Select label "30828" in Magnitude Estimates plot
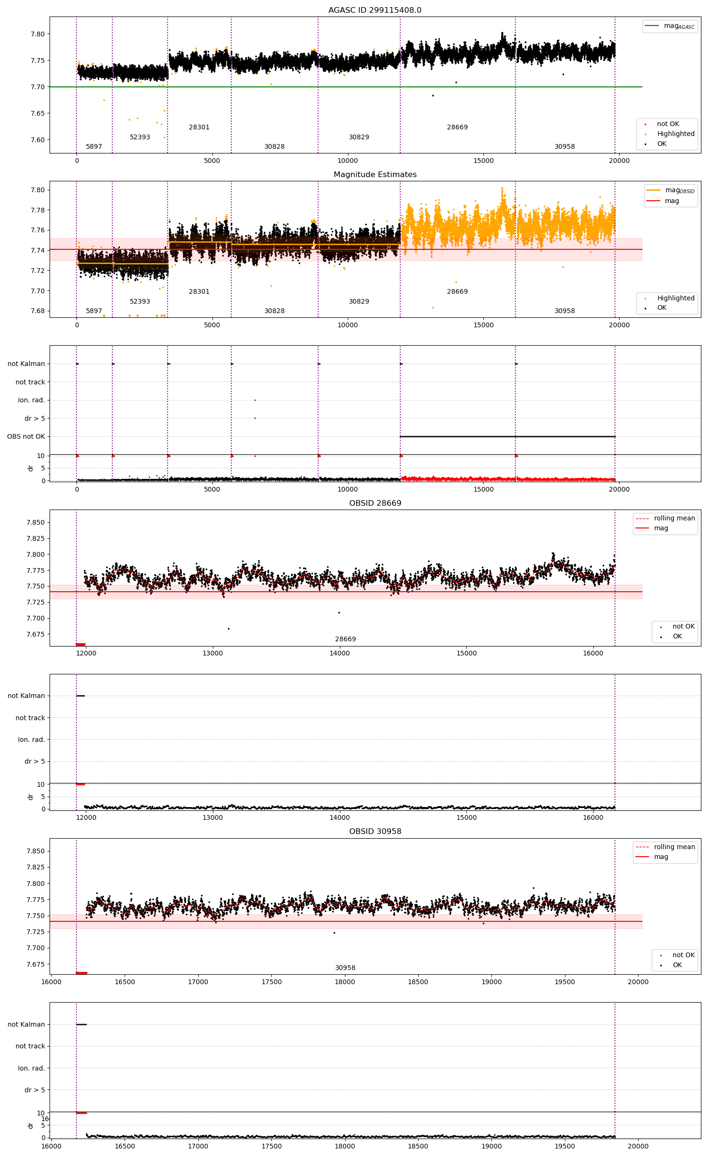Viewport: 708px width, 1157px height. 274,311
